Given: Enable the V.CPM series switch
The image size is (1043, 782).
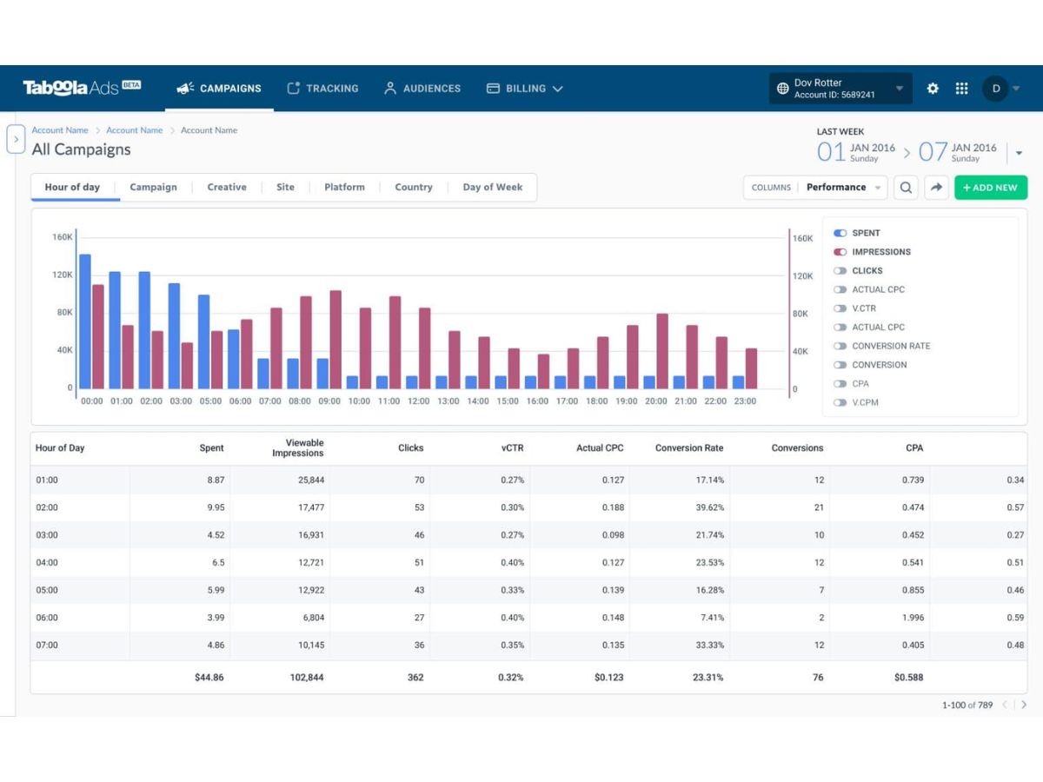Looking at the screenshot, I should coord(840,402).
